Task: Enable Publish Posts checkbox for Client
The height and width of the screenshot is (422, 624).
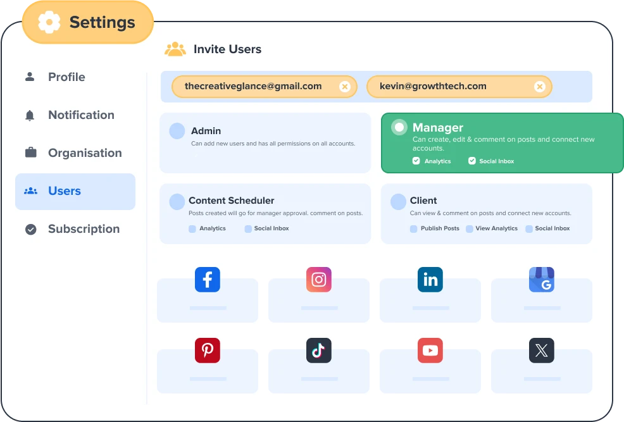Action: pyautogui.click(x=414, y=228)
